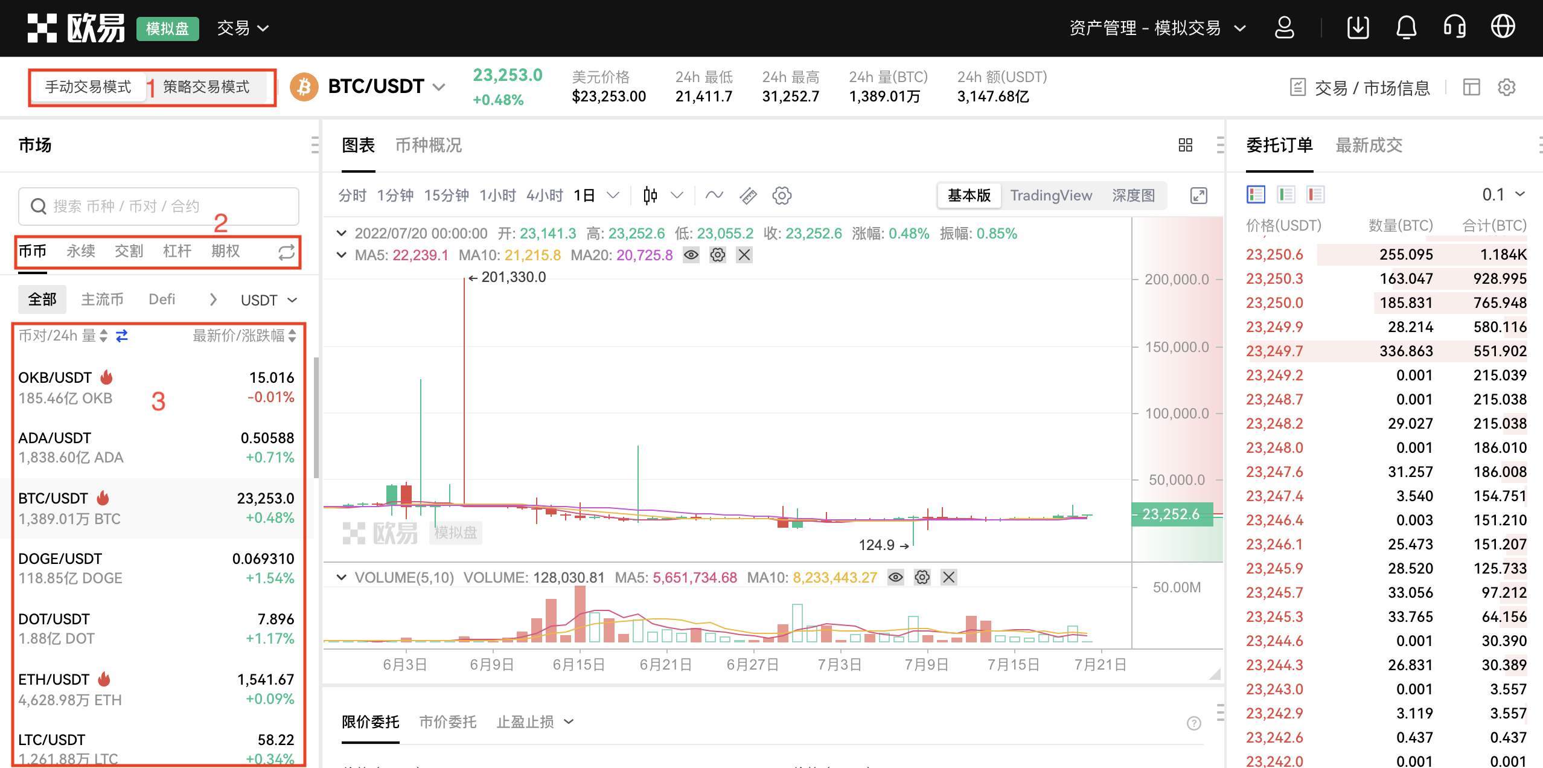The height and width of the screenshot is (768, 1543).
Task: Open the notifications bell icon
Action: 1407,28
